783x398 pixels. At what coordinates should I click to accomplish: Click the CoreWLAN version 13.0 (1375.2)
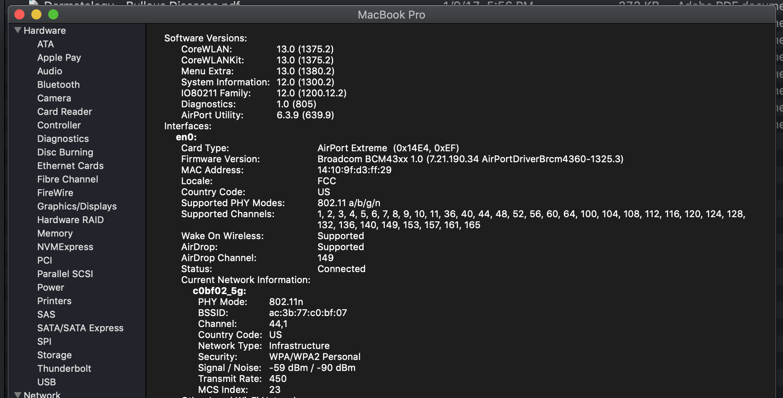[x=305, y=49]
